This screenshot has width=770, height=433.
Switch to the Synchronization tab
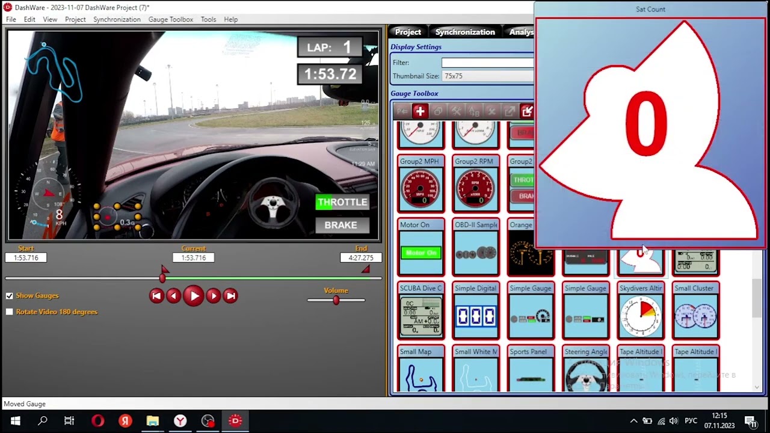465,32
